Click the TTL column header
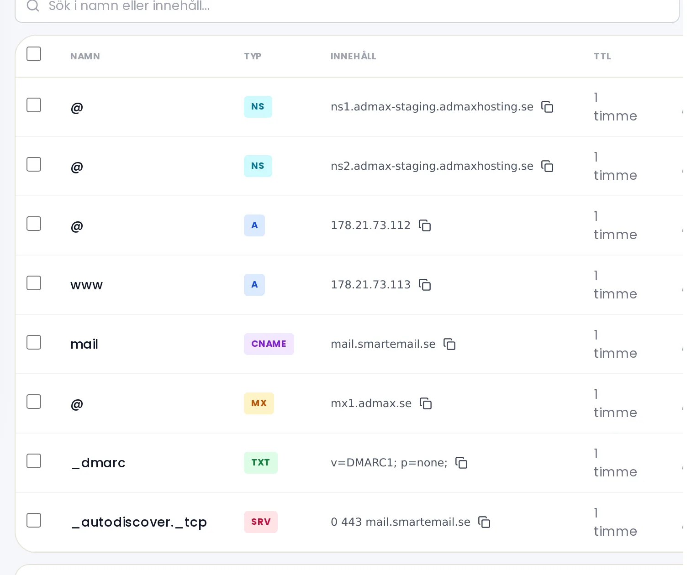Screen dimensions: 697x575 point(602,56)
